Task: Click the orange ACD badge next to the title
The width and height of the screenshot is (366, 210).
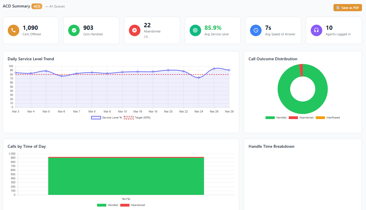Action: [x=37, y=6]
